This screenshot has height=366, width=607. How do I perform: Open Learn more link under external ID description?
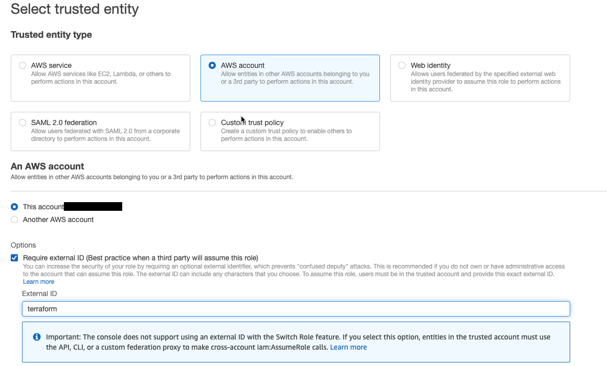pyautogui.click(x=38, y=282)
